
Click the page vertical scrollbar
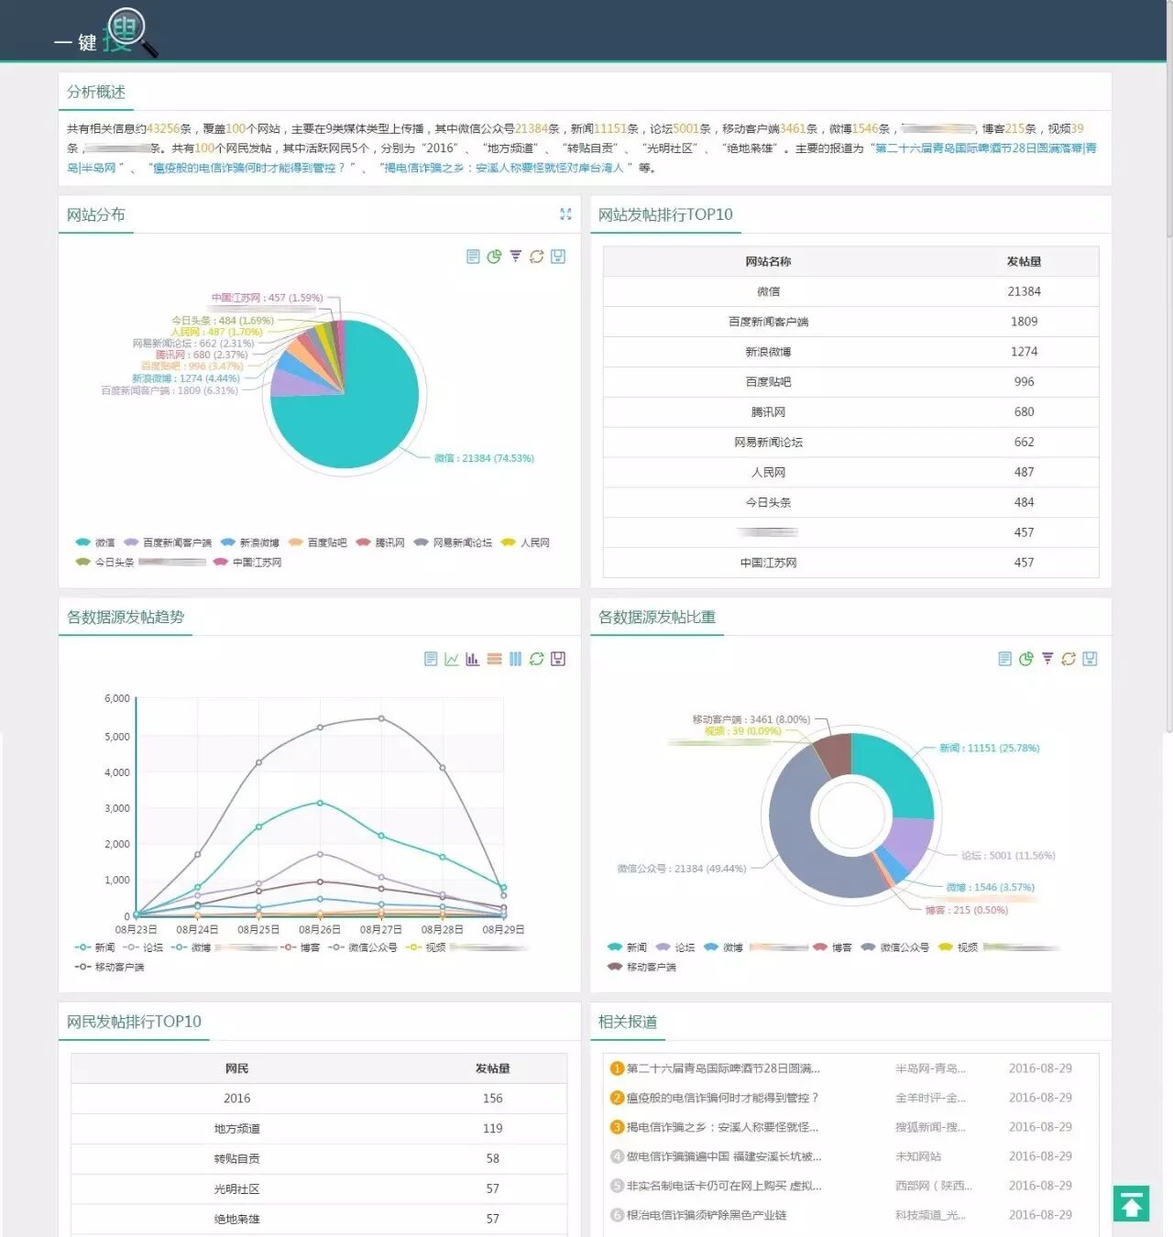pyautogui.click(x=1169, y=367)
